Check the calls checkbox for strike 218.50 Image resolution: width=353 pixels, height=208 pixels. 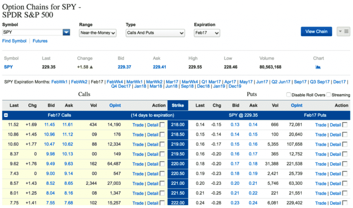coord(162,135)
